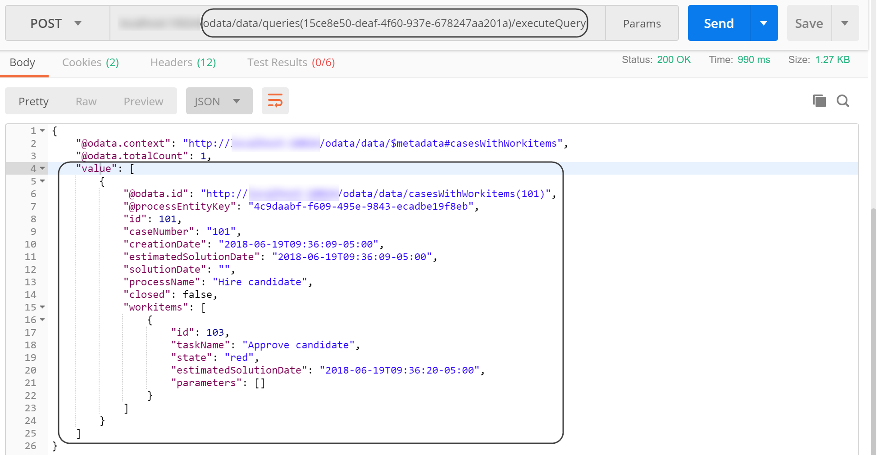Open the Params editor
Screen dimensions: 879x455
pos(642,23)
